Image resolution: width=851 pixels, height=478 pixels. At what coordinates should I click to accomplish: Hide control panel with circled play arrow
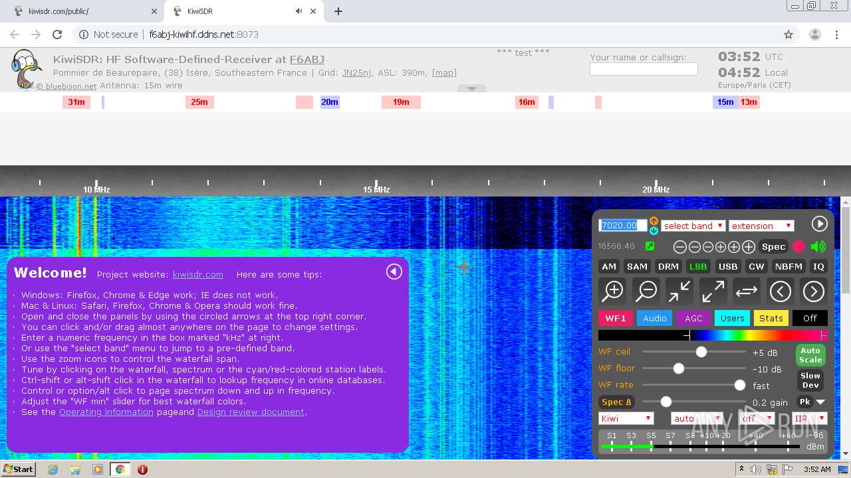click(819, 224)
